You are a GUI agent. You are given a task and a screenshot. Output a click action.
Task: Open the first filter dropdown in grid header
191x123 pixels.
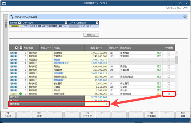point(16,48)
